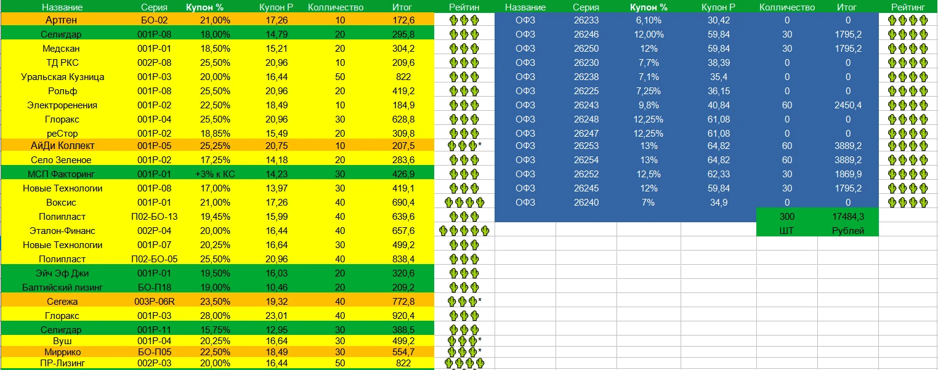Click the cactus rating in the Сегежа row
This screenshot has height=370, width=938.
tap(465, 302)
